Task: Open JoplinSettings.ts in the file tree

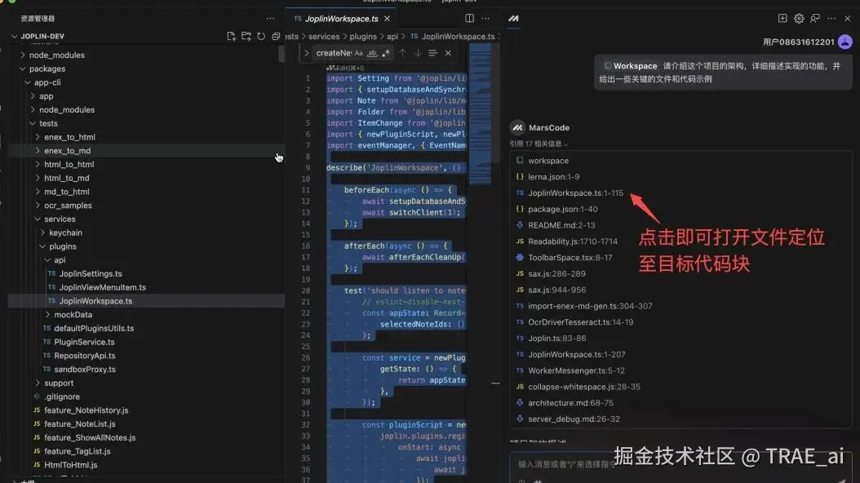Action: point(91,273)
